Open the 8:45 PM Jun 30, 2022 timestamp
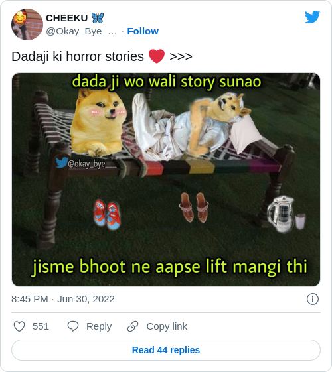 point(63,299)
